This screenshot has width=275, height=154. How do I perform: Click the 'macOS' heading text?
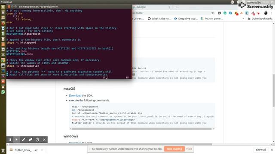pyautogui.click(x=70, y=89)
